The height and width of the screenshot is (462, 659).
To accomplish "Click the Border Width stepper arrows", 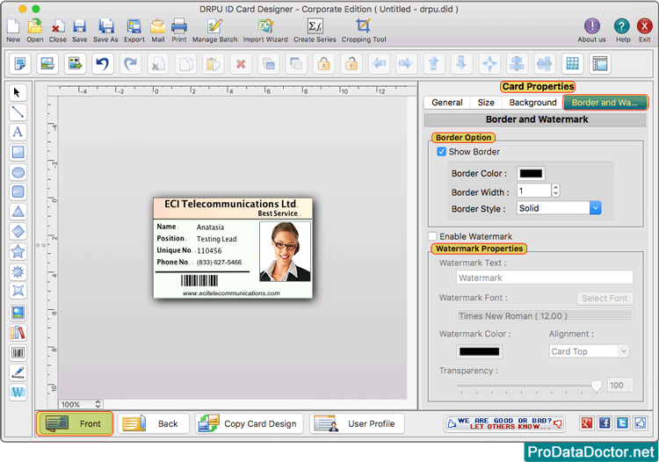I will tap(555, 191).
